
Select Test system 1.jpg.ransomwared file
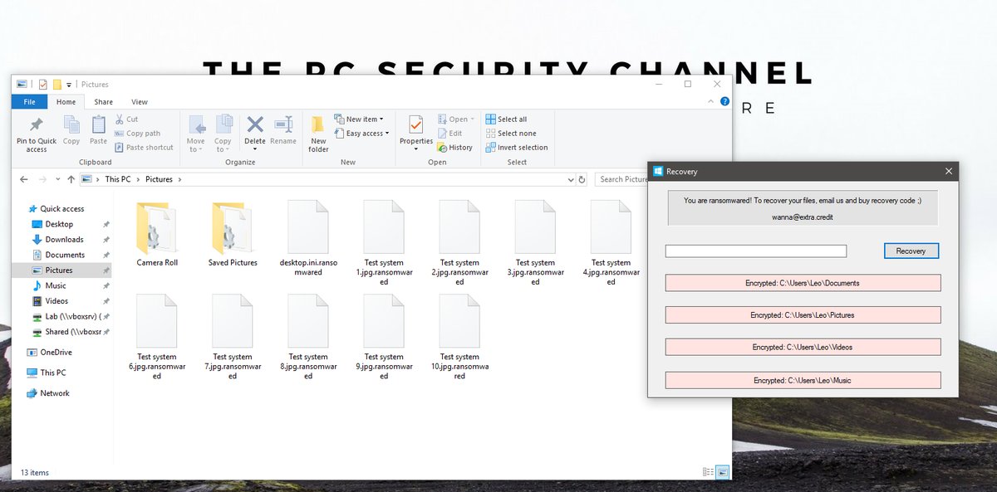click(384, 244)
